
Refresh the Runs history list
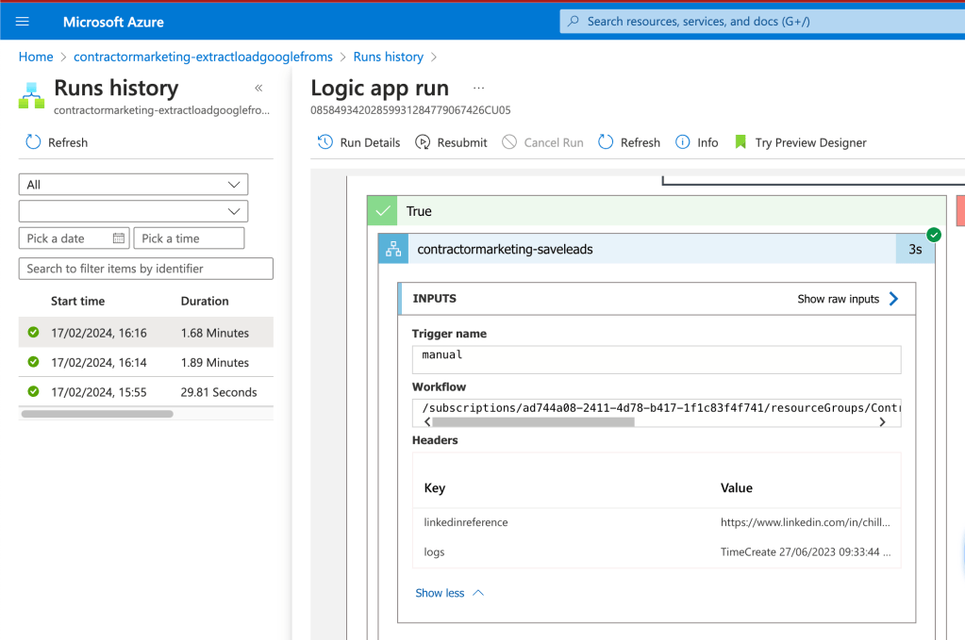pos(57,142)
